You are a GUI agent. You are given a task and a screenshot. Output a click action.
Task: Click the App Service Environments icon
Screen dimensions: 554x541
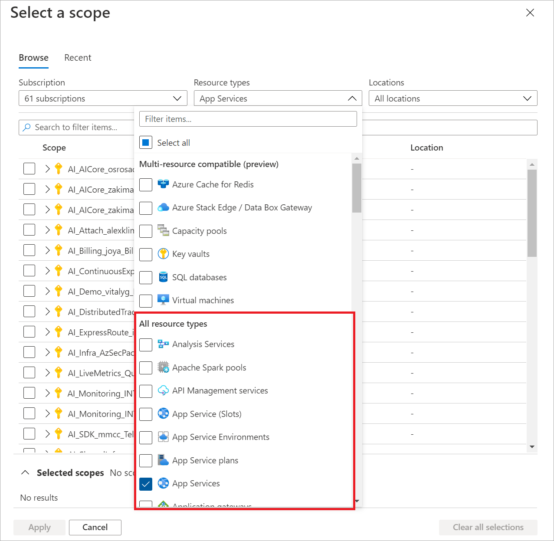coord(164,437)
